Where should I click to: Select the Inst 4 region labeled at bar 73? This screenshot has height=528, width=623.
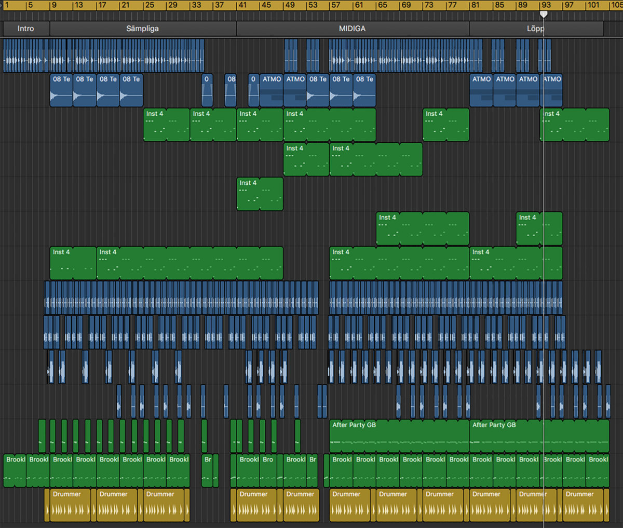pos(445,125)
